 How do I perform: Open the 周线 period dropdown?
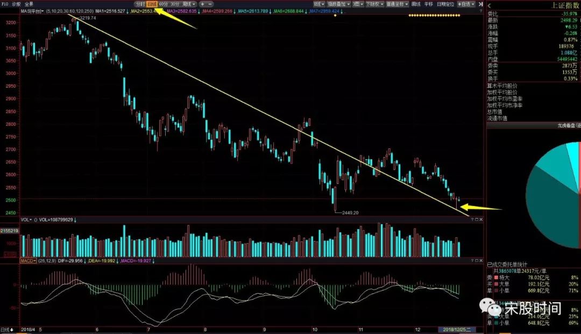click(189, 4)
